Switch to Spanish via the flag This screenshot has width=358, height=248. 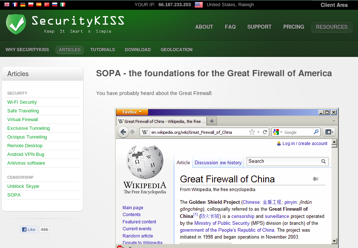[39, 5]
